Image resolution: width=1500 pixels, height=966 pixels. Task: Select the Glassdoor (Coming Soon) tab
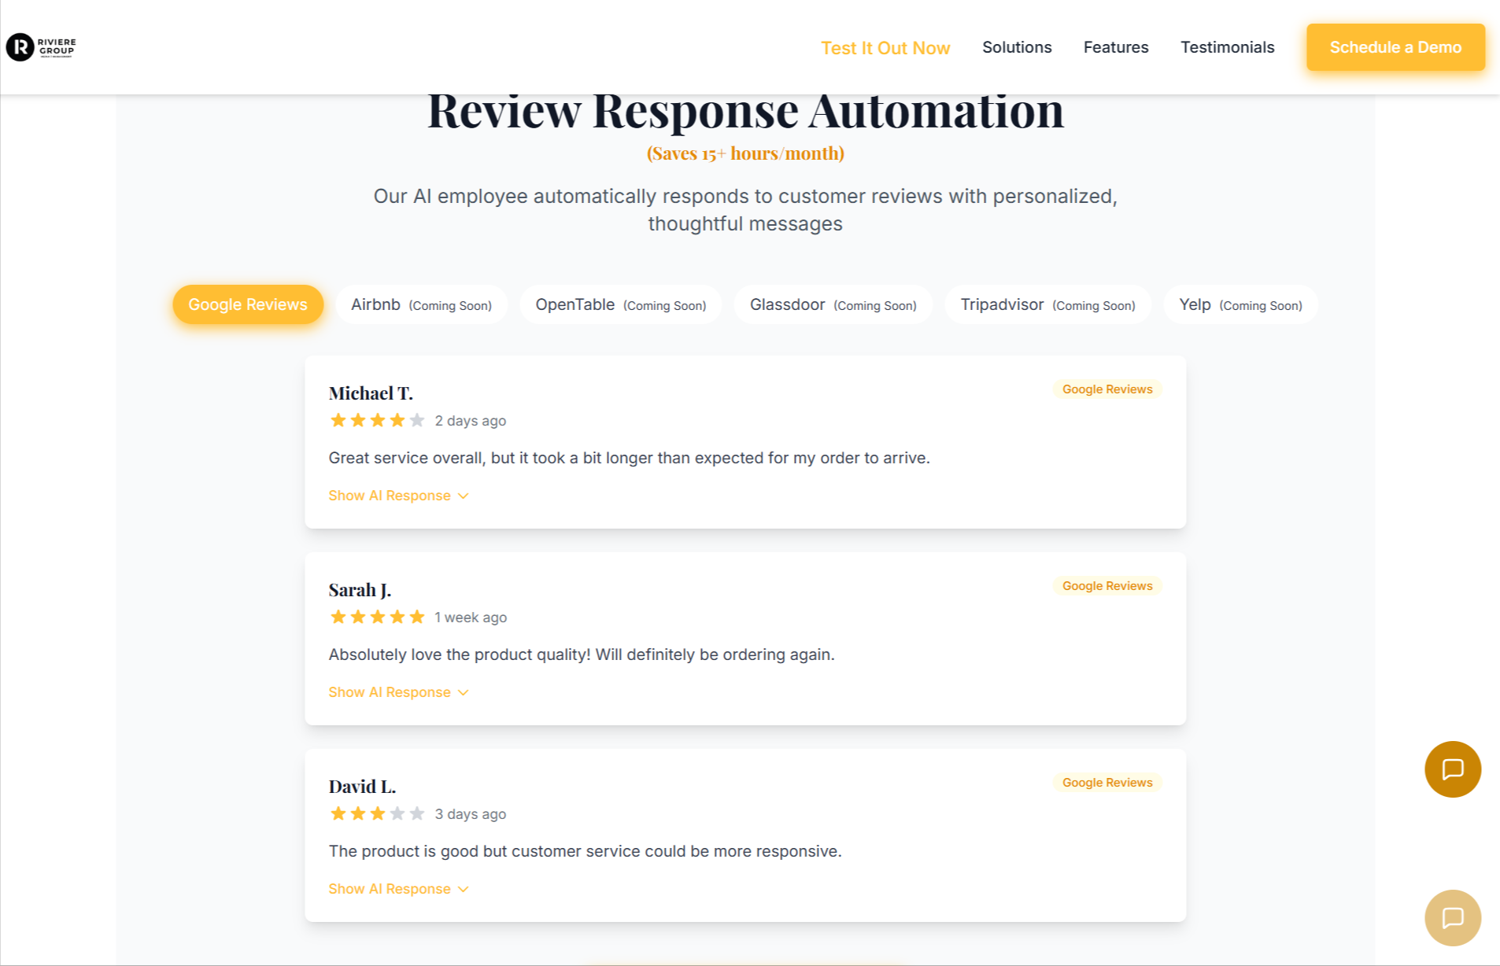click(833, 304)
